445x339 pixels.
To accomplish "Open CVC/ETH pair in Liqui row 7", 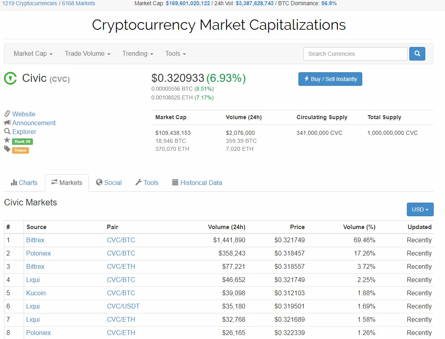I will click(x=121, y=319).
